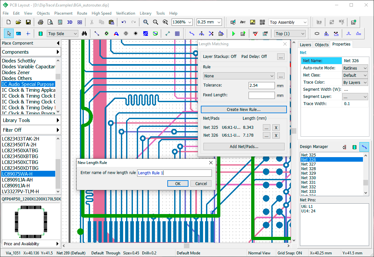Select the copper pour tool
The image size is (374, 257).
(x=146, y=34)
